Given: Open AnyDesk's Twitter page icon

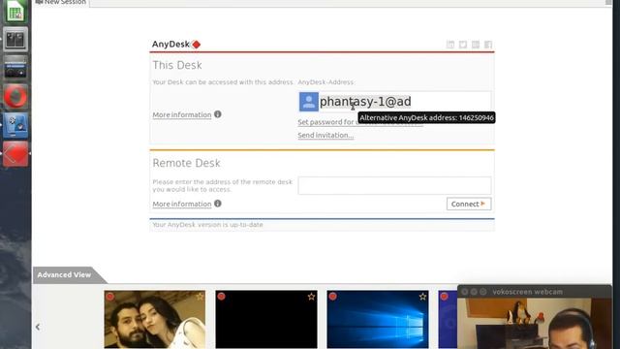Looking at the screenshot, I should (x=463, y=45).
